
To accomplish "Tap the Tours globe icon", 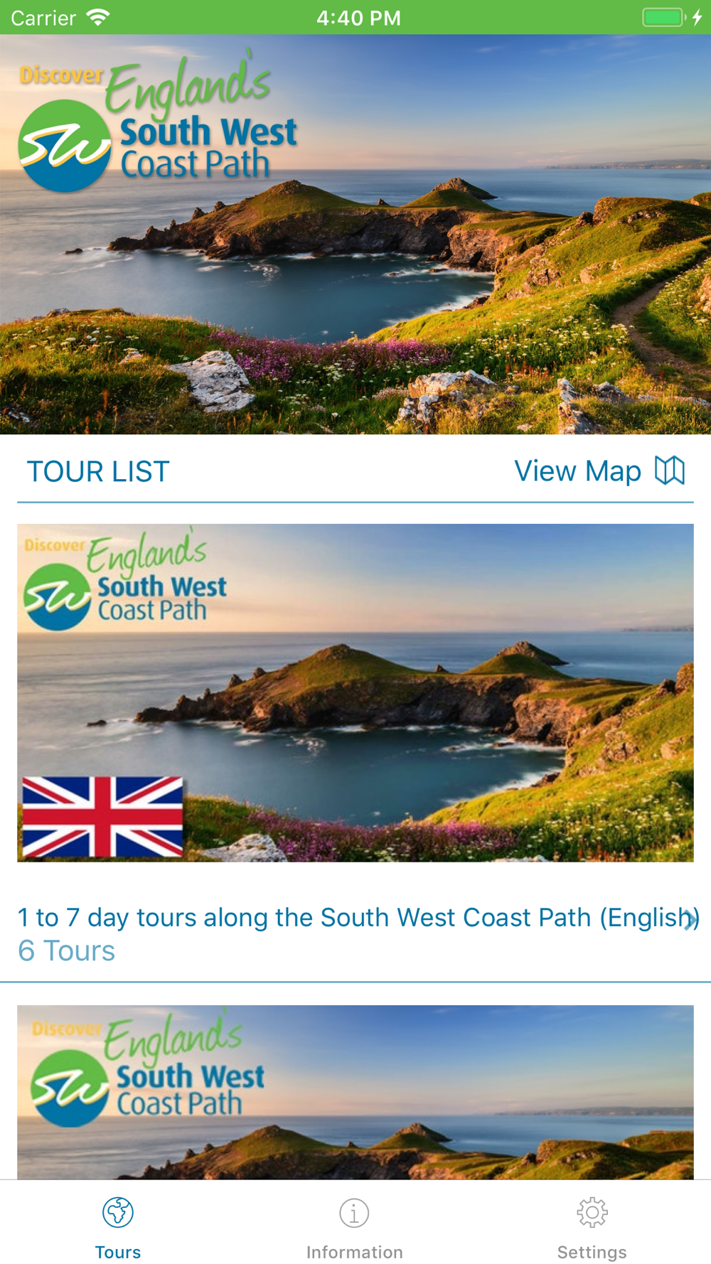I will [x=118, y=1212].
